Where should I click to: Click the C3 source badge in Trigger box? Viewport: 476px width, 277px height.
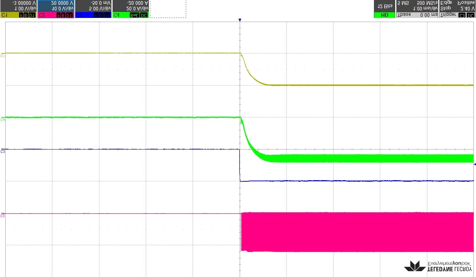[462, 15]
